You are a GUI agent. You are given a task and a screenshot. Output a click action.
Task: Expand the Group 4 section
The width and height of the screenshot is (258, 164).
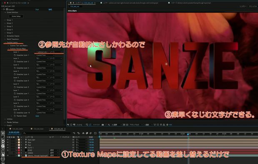point(5,30)
